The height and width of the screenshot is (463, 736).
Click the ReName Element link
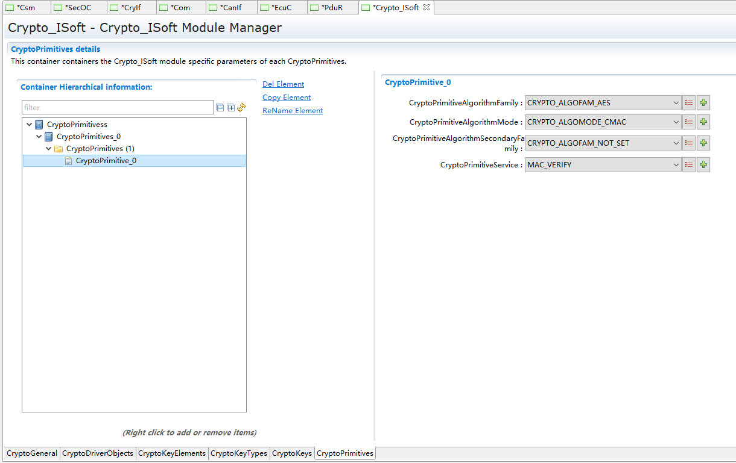point(293,111)
